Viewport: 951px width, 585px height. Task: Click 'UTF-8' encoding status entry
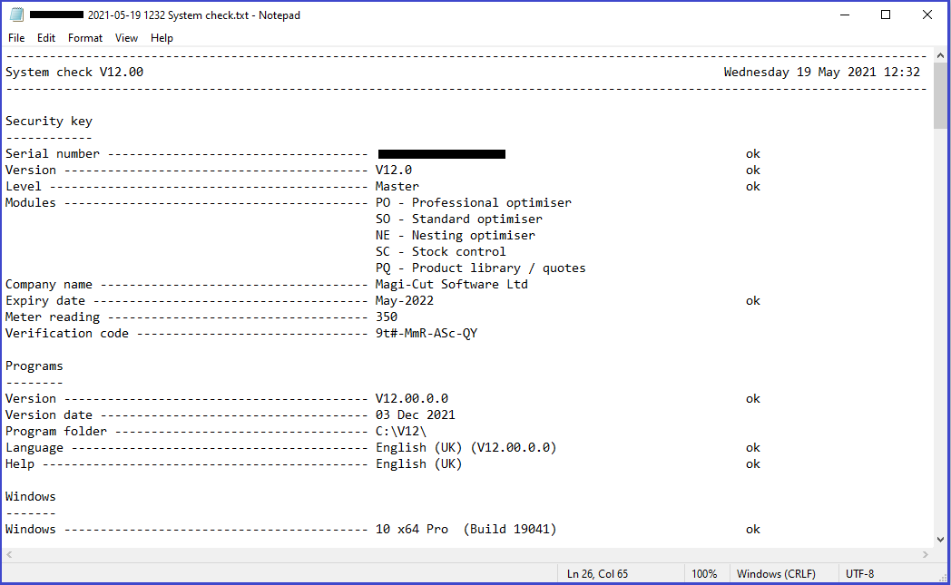[860, 573]
